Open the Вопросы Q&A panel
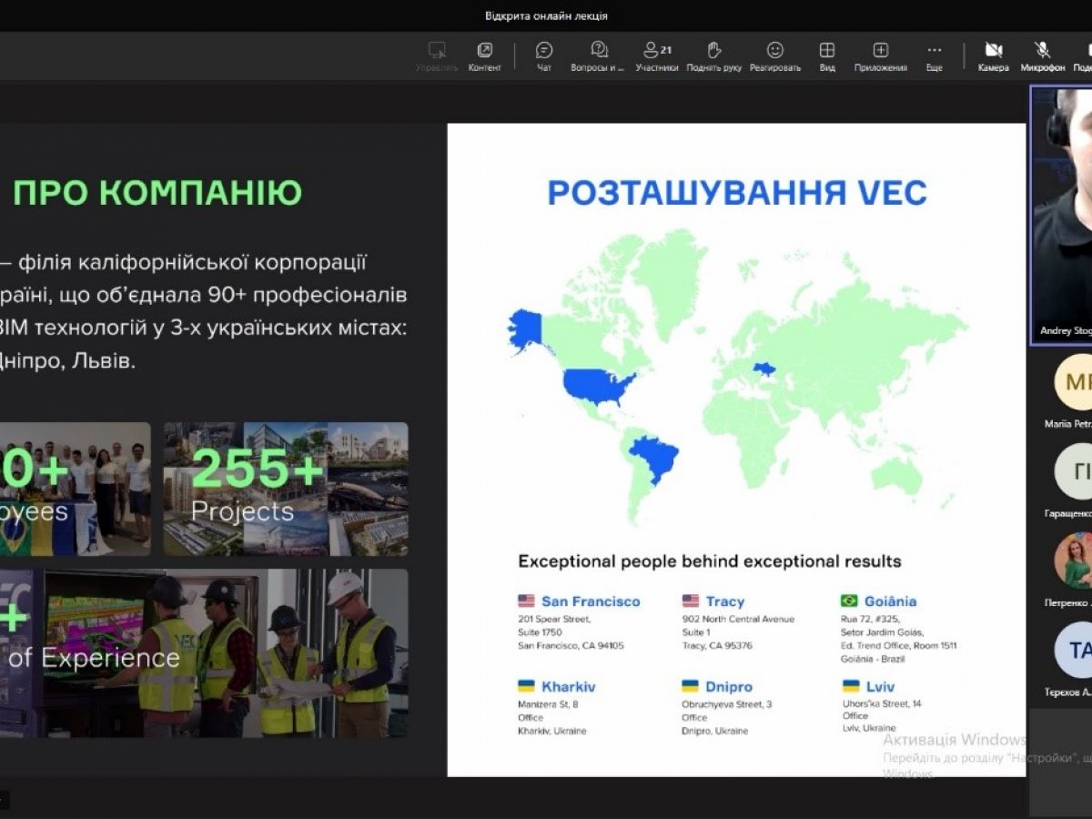 (x=599, y=51)
